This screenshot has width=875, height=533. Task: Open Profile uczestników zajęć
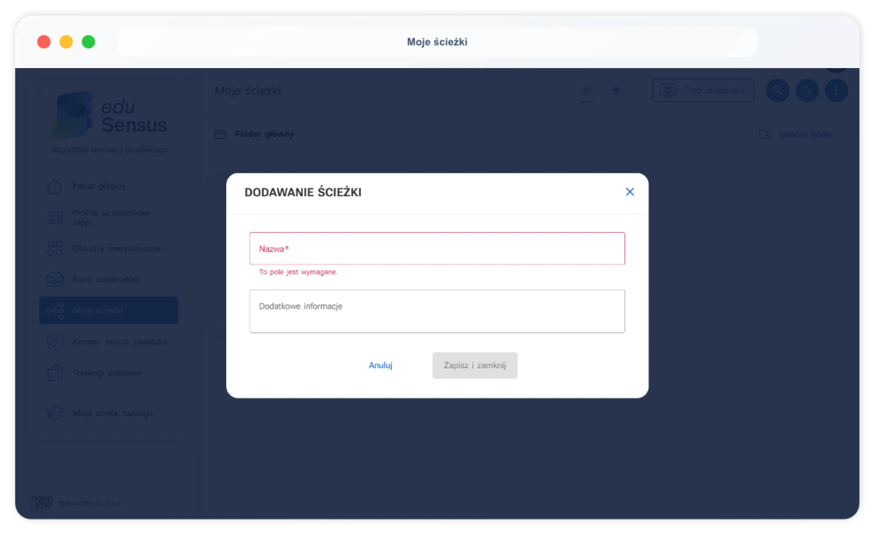tap(111, 217)
